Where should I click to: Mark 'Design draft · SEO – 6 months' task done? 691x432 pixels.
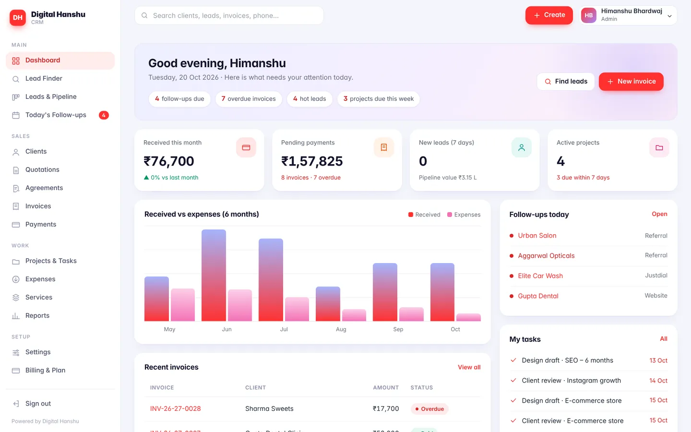[513, 360]
